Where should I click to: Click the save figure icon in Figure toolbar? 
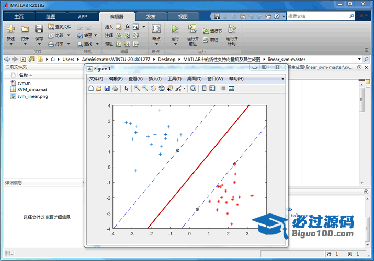(107, 89)
